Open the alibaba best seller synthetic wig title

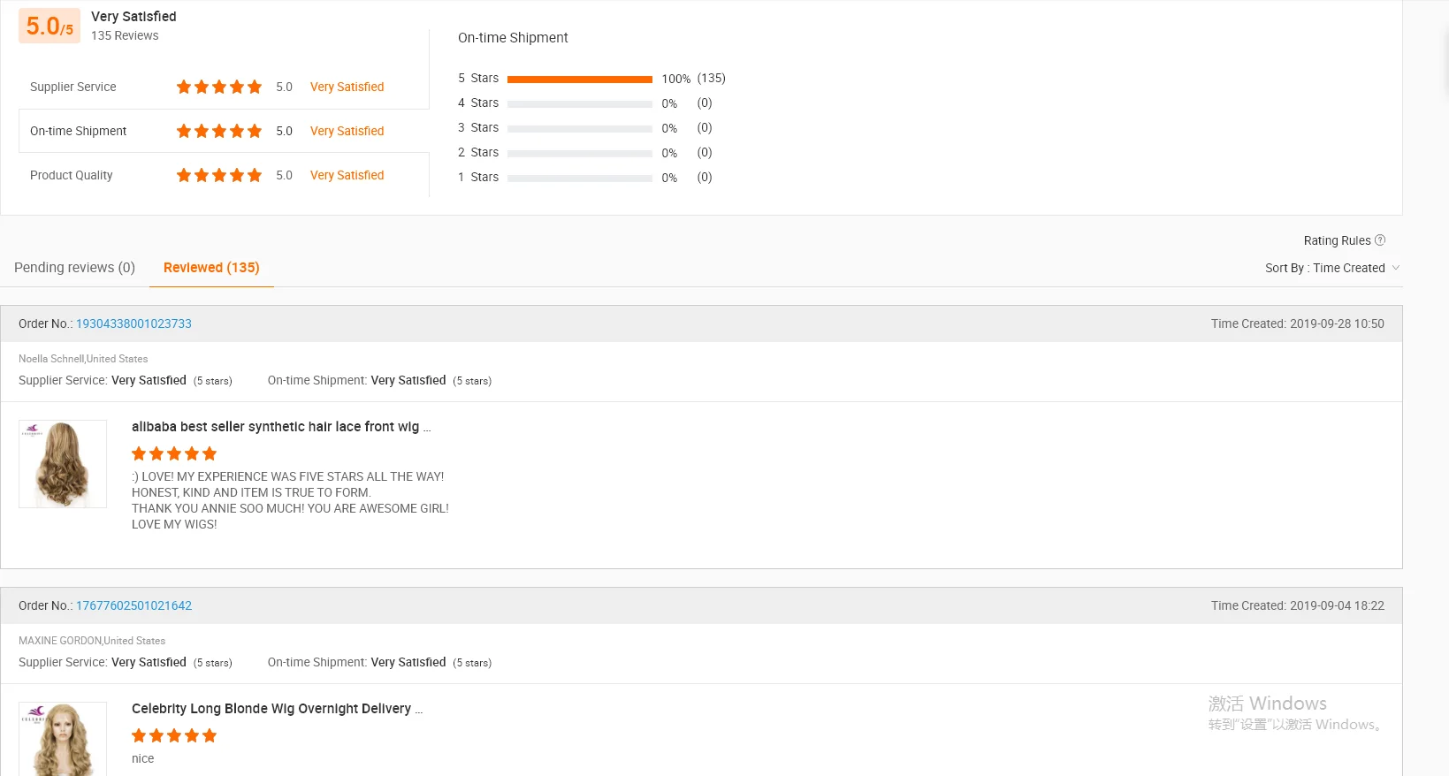[x=276, y=427]
